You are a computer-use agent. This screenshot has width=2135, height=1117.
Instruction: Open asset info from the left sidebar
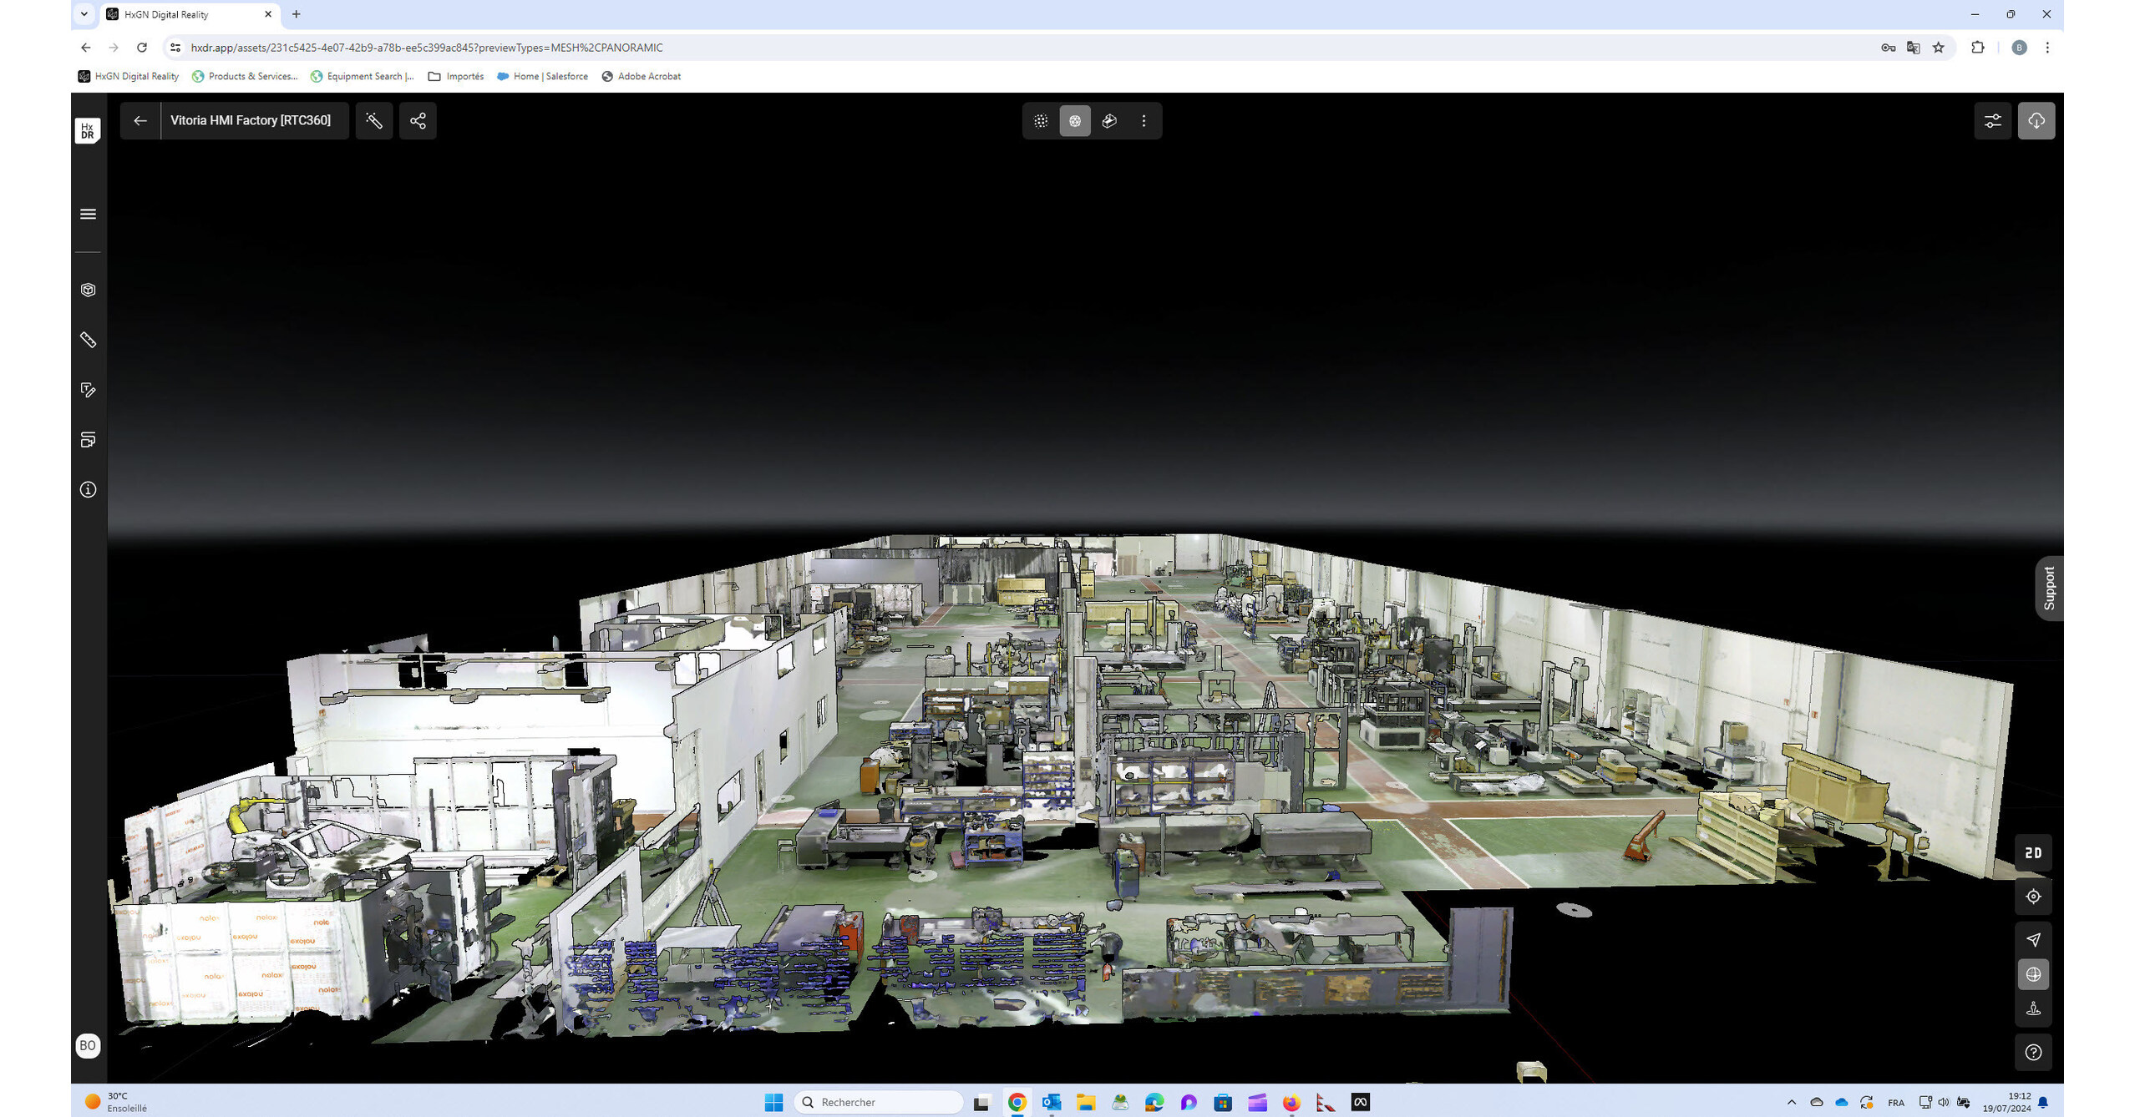click(x=88, y=489)
